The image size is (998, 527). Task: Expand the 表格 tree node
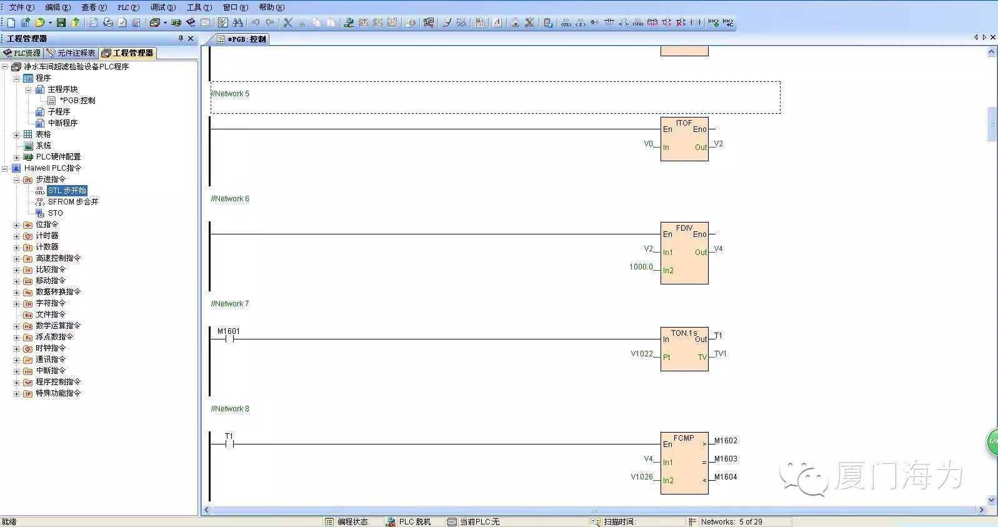coord(17,135)
